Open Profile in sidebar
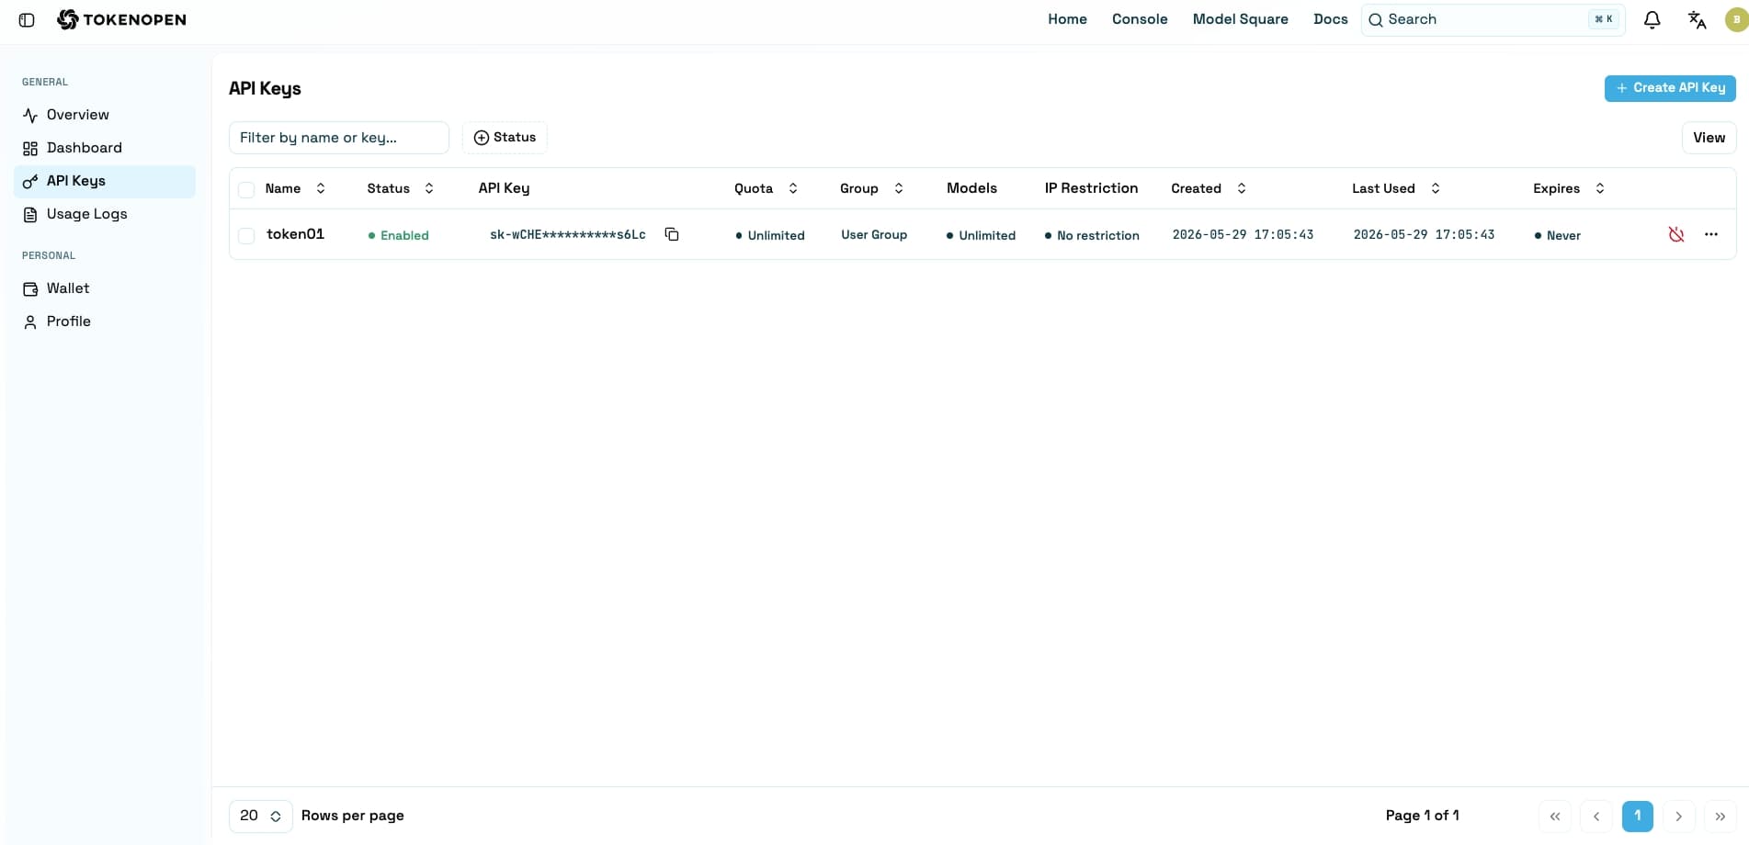Image resolution: width=1749 pixels, height=845 pixels. click(x=105, y=321)
